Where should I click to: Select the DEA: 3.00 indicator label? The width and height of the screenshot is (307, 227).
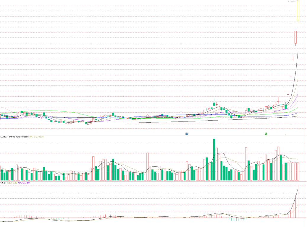(x=12, y=183)
